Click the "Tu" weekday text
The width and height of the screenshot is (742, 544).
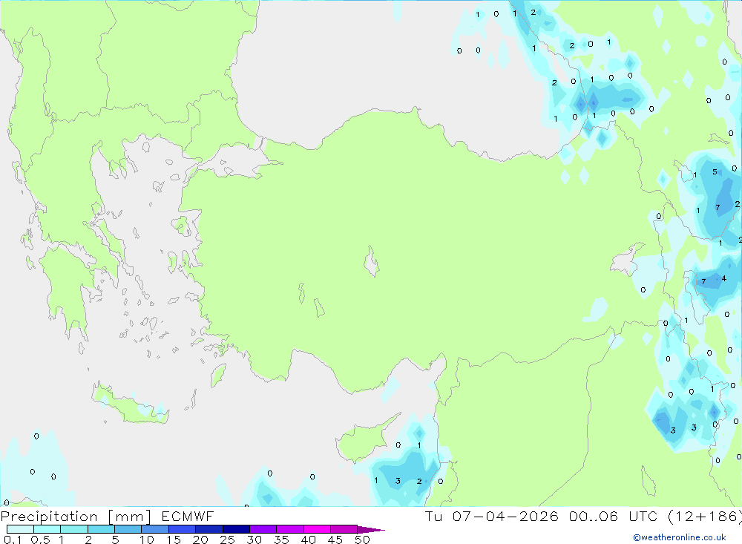point(433,516)
